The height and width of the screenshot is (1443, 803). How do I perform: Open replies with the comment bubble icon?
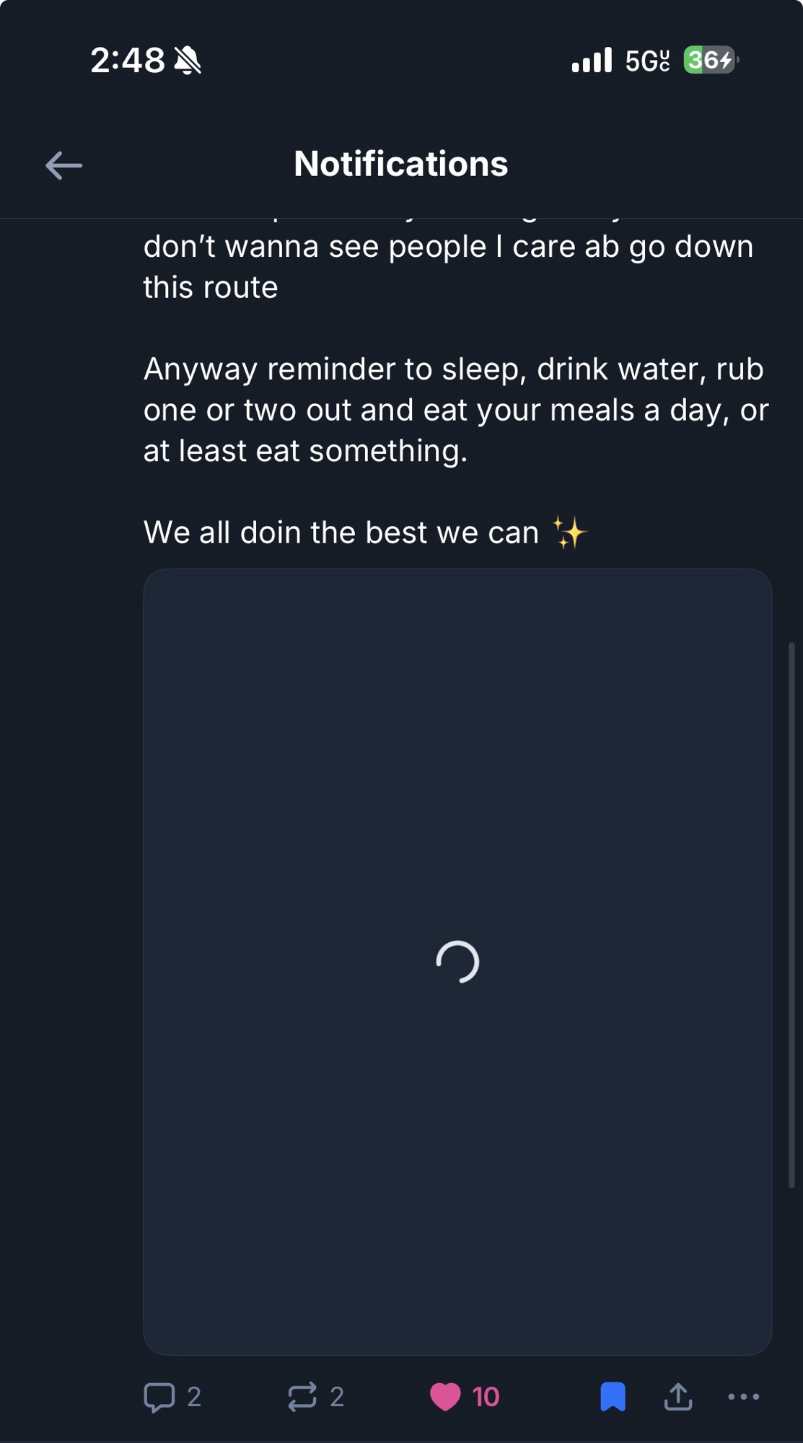(x=159, y=1397)
